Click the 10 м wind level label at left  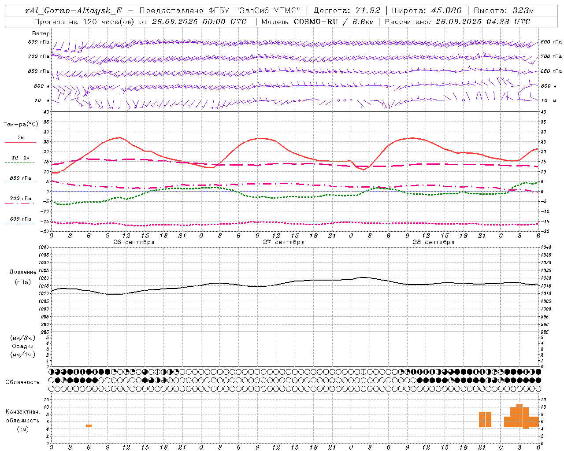point(43,100)
